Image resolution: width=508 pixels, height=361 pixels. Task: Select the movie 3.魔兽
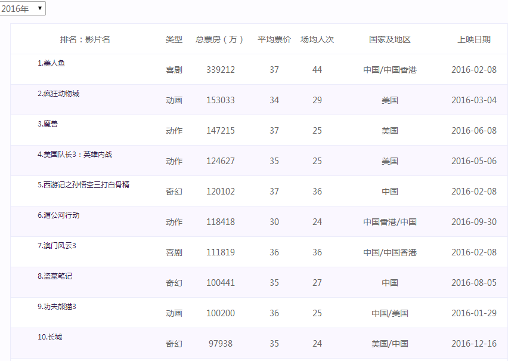tap(48, 124)
